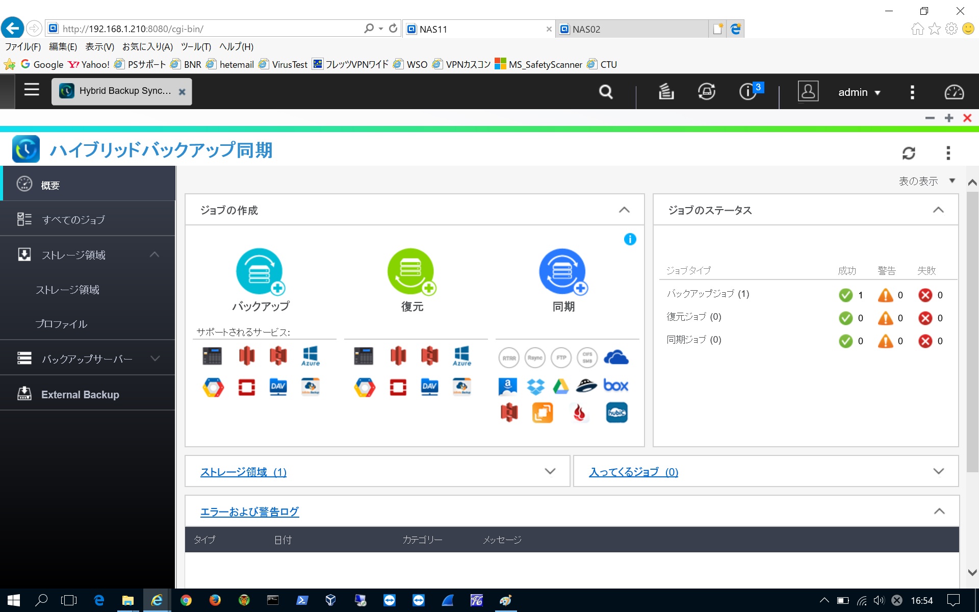Viewport: 979px width, 612px height.
Task: Click the Box service icon
Action: click(615, 386)
